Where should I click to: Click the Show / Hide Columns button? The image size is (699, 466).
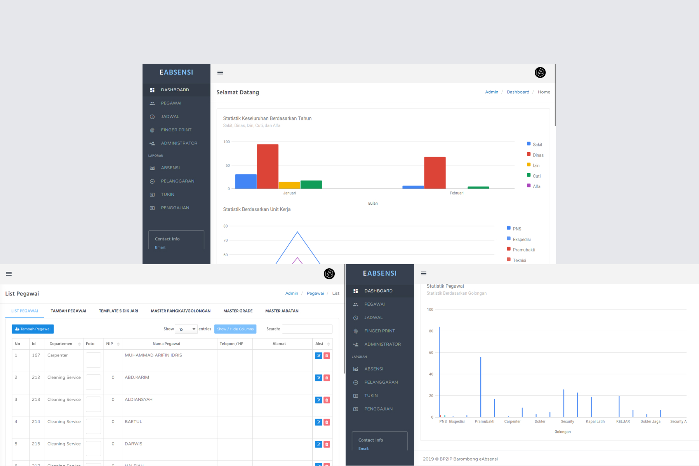(235, 329)
